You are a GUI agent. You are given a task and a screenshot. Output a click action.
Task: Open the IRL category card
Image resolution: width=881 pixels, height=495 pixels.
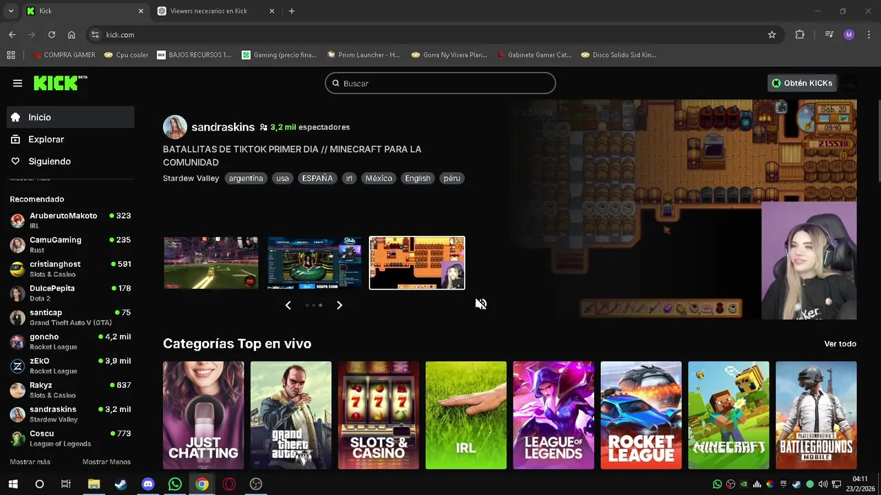(x=466, y=415)
